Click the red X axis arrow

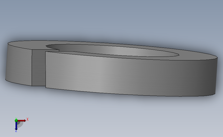[21, 121]
